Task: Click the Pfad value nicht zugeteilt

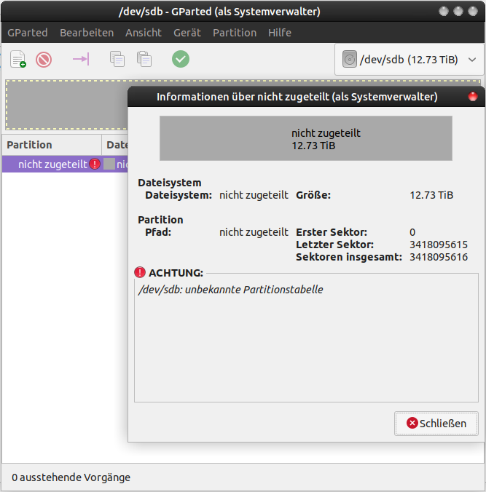Action: [x=254, y=232]
